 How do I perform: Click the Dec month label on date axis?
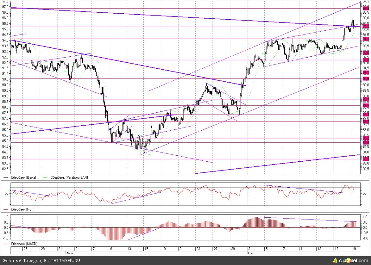[251, 252]
